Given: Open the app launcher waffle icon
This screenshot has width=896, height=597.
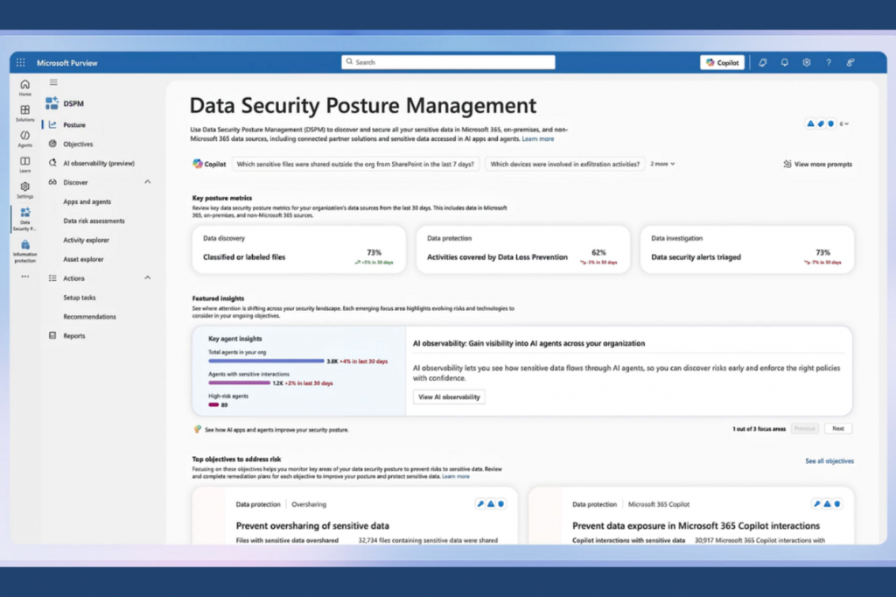Looking at the screenshot, I should (x=21, y=63).
